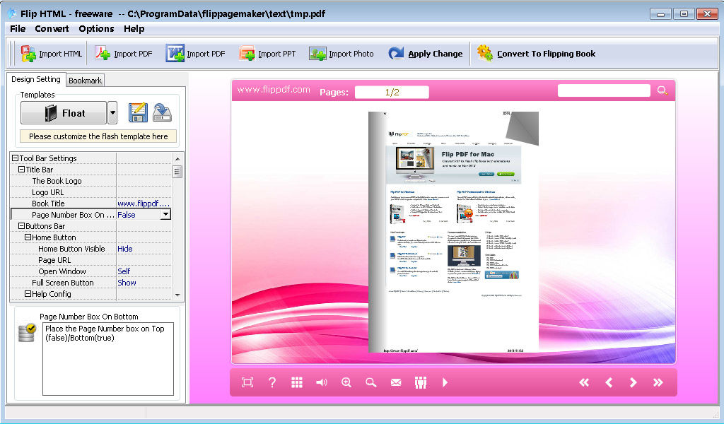Click the www.flippdf.com title link
Screen dimensions: 724x424
274,90
